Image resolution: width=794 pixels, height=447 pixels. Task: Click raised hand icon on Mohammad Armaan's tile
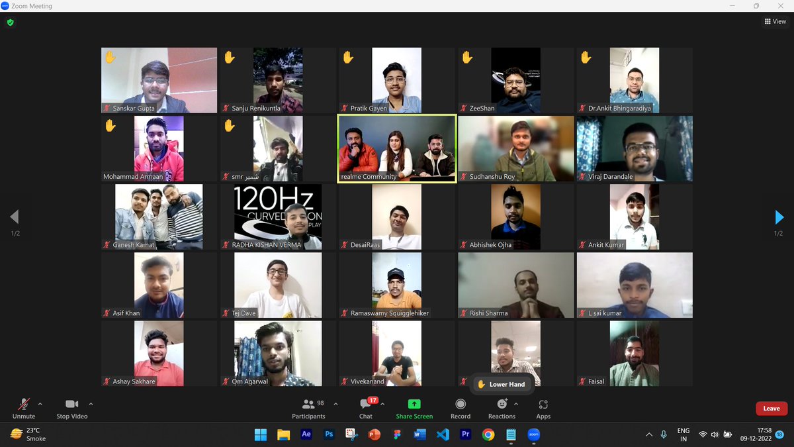tap(110, 126)
